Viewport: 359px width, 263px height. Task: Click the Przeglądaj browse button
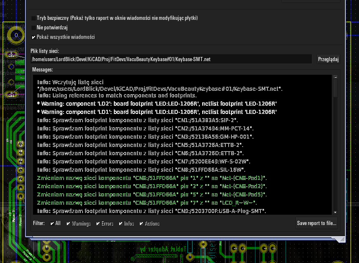328,59
